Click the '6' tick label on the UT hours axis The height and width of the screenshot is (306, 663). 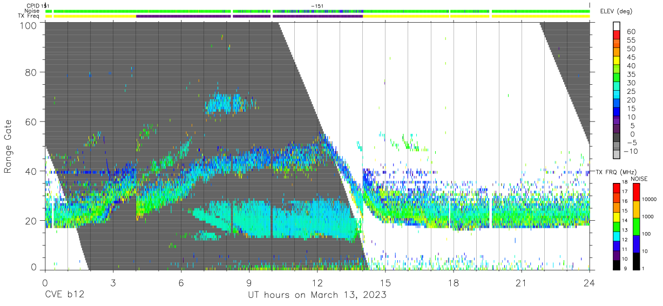tap(181, 283)
